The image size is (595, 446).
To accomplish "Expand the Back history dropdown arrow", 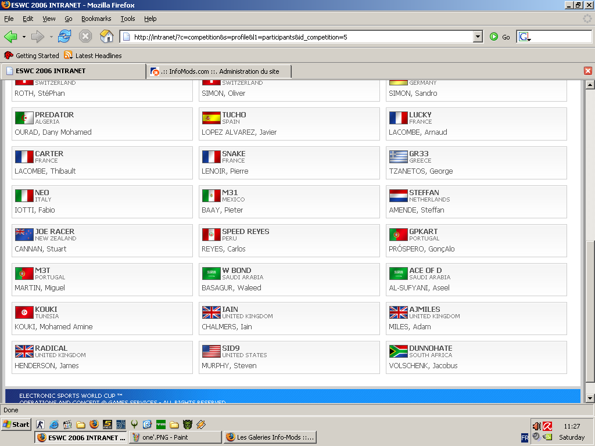I will 24,37.
